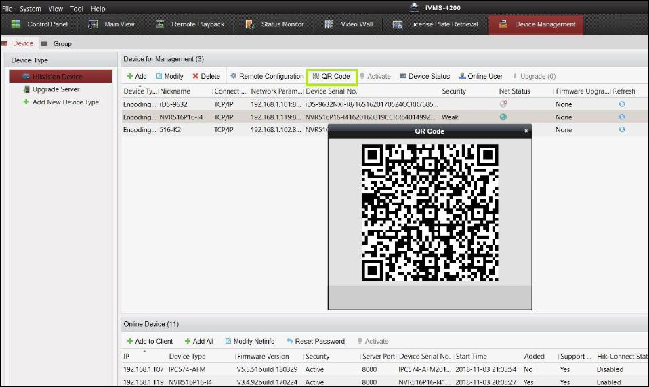Close the QR Code dialog

[x=526, y=131]
